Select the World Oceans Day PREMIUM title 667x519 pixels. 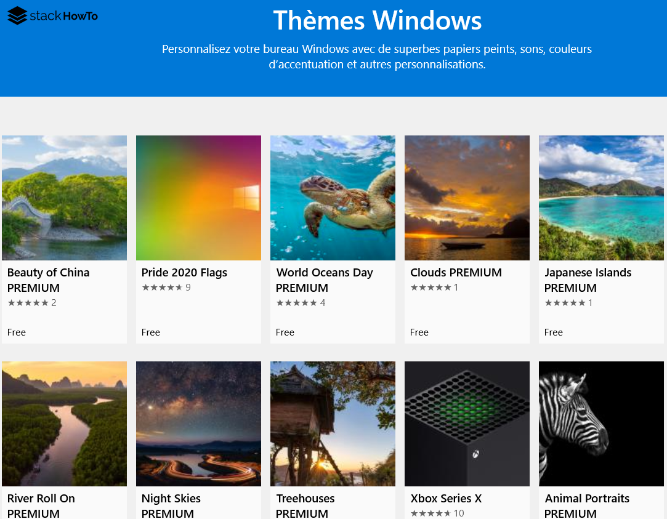click(324, 280)
